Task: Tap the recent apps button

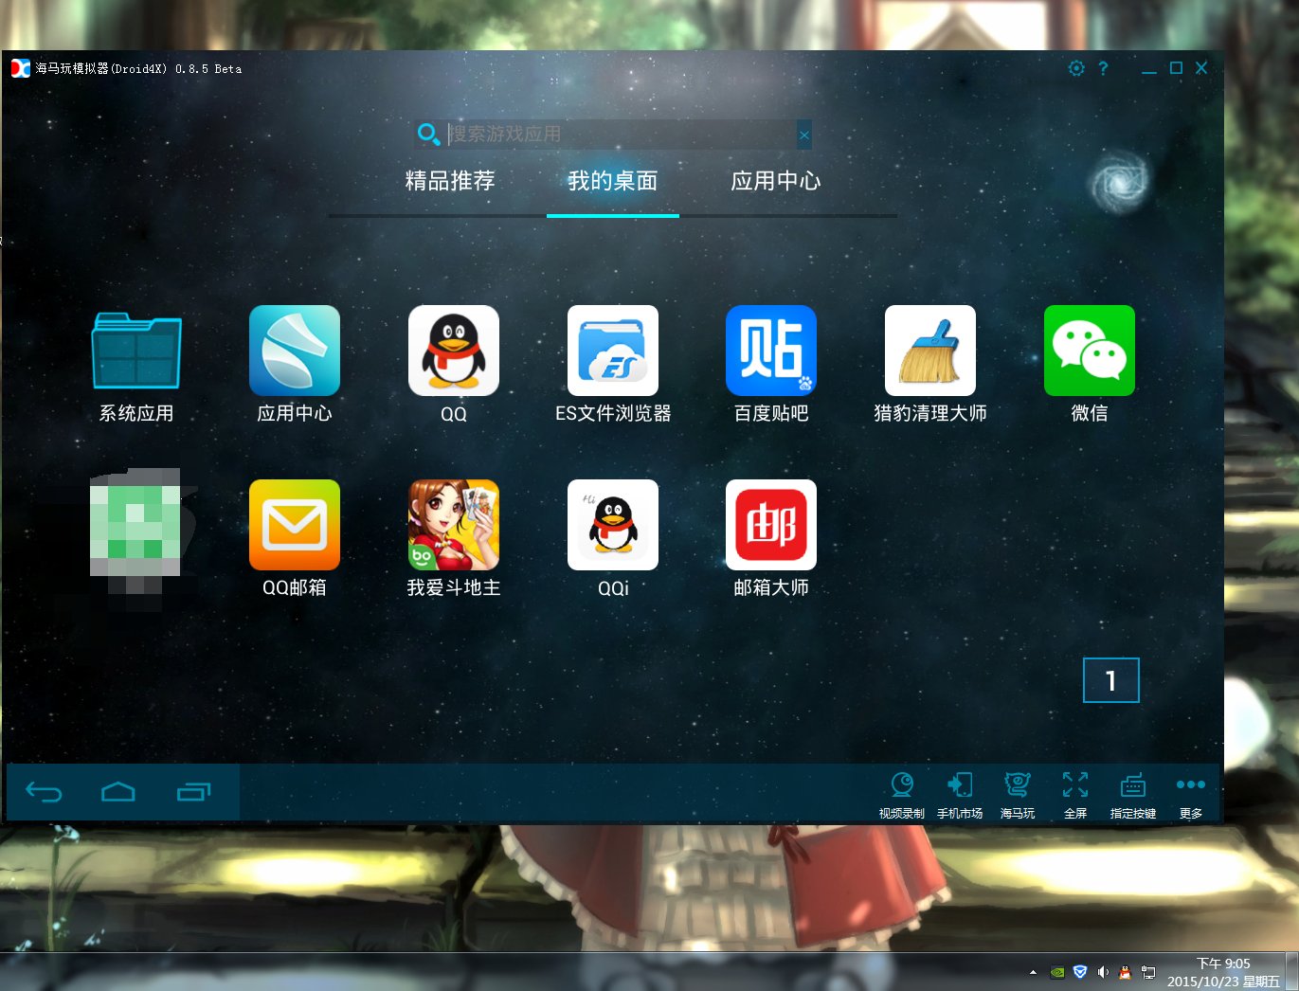Action: tap(193, 792)
